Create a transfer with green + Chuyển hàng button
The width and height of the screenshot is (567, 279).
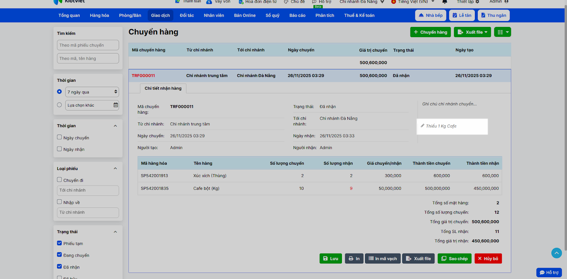click(x=431, y=32)
